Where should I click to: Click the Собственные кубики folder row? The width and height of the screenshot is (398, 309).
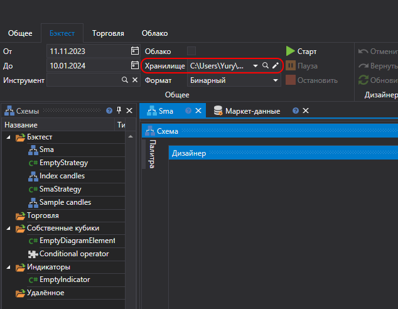click(x=63, y=228)
